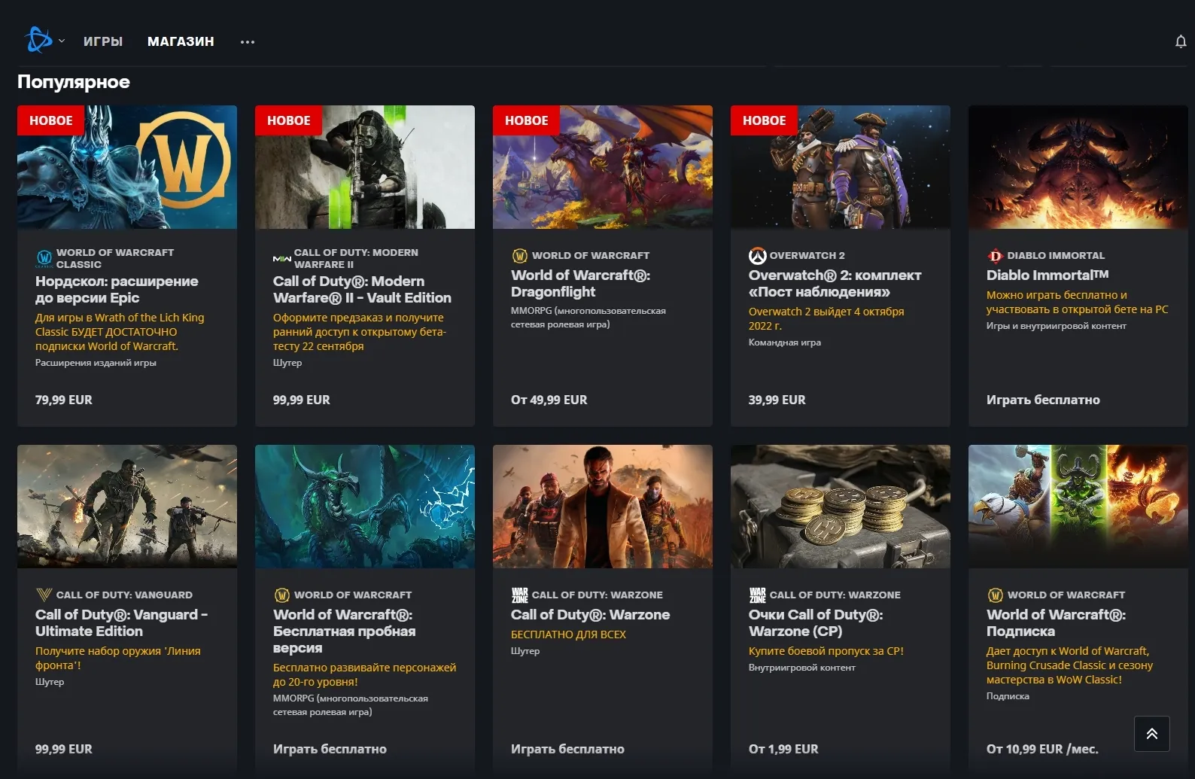Click 99,99 EUR price on Vanguard card

(x=64, y=750)
